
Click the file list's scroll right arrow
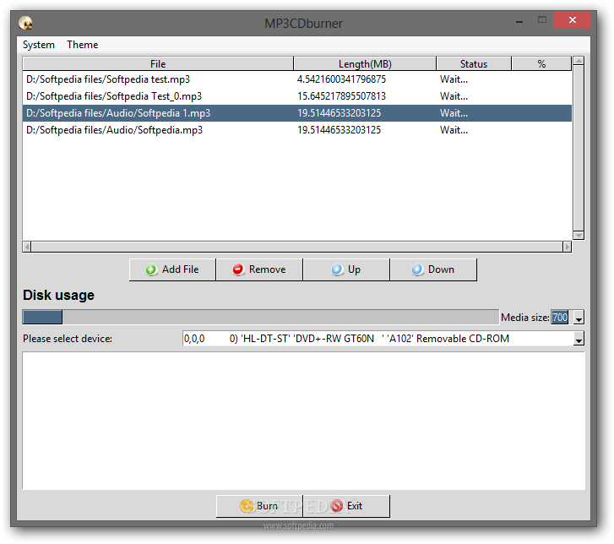tap(567, 247)
